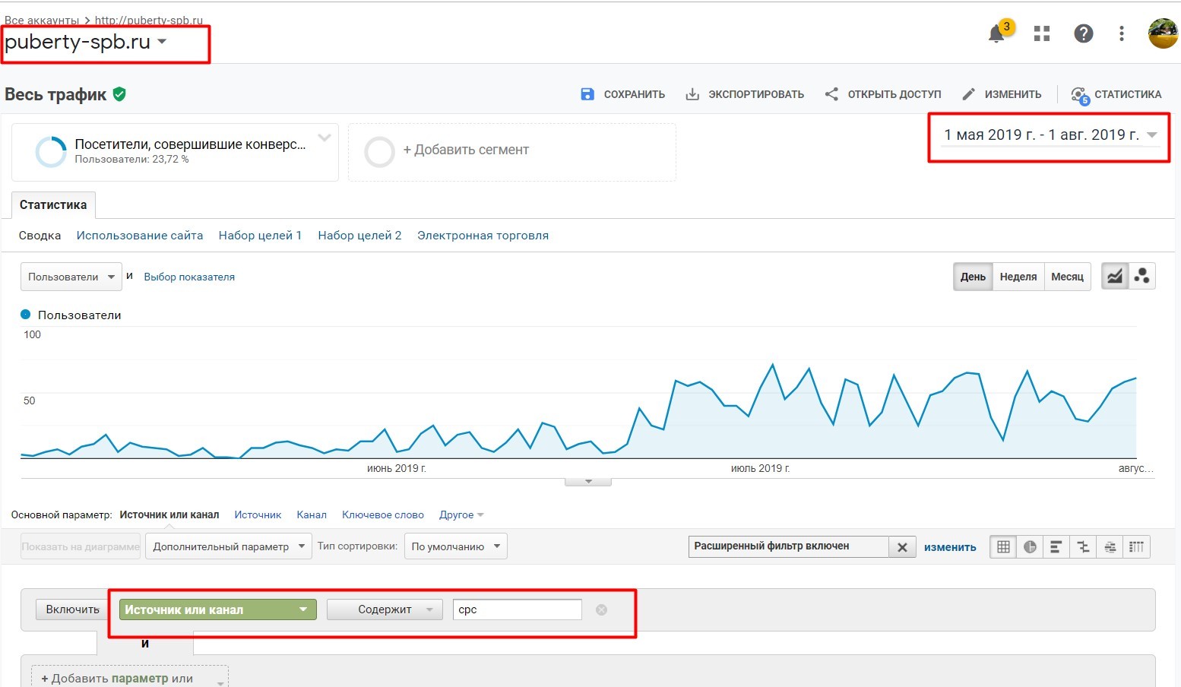Select Источник primary dimension
The height and width of the screenshot is (687, 1181).
[258, 514]
